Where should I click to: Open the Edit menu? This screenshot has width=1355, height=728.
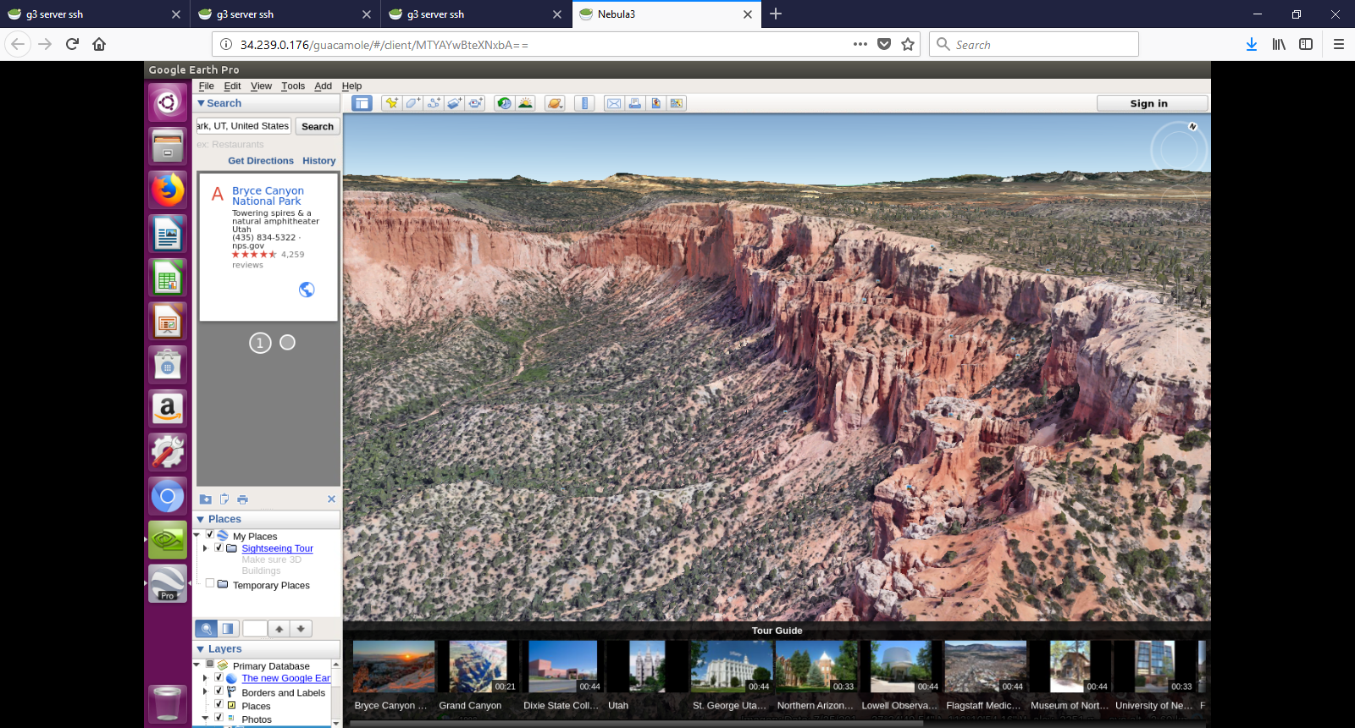pos(232,85)
